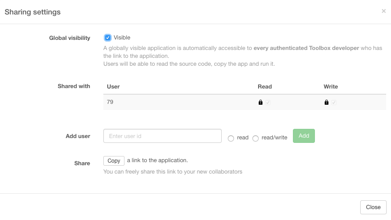Dismiss dialog with the X icon
The image size is (391, 220).
384,11
